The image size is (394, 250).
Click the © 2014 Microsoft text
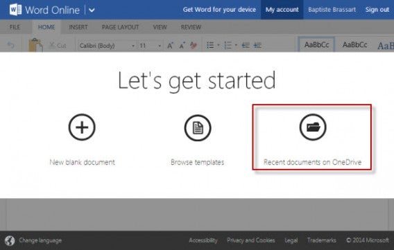368,240
